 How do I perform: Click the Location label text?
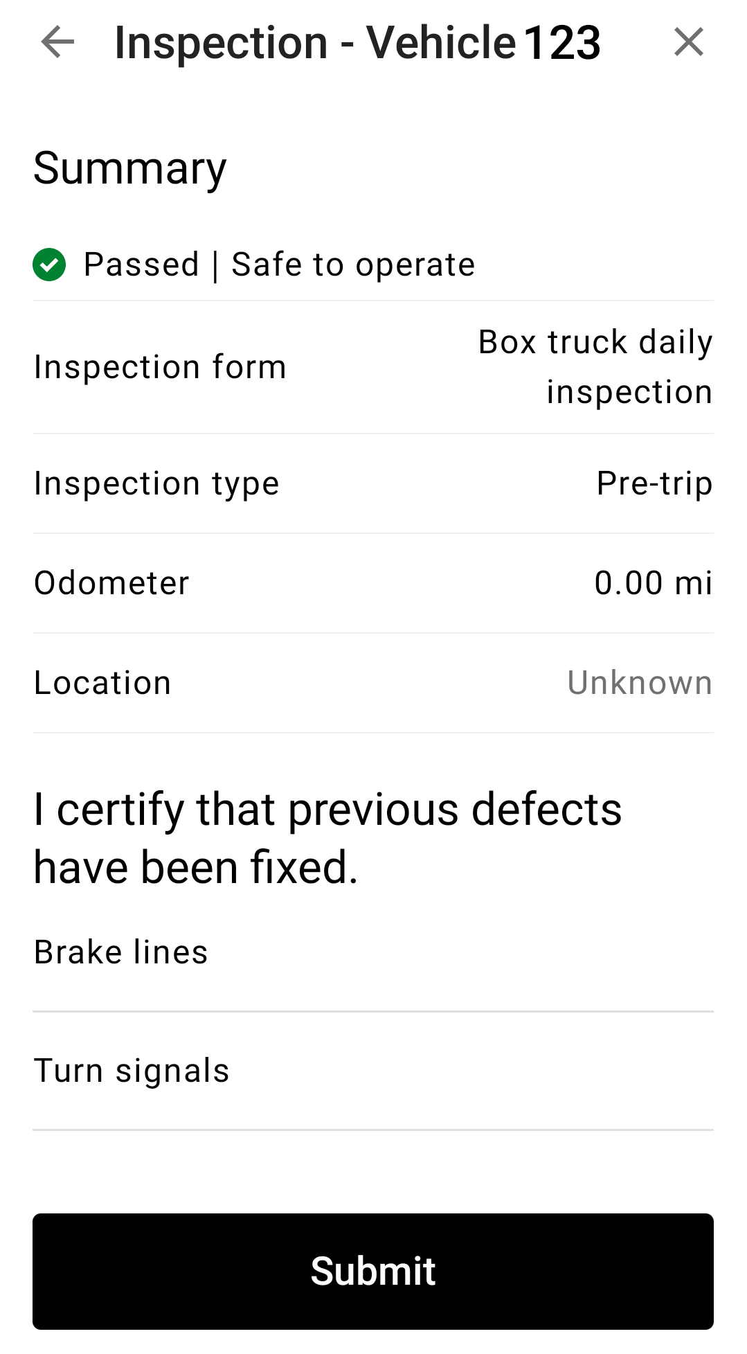[x=102, y=683]
